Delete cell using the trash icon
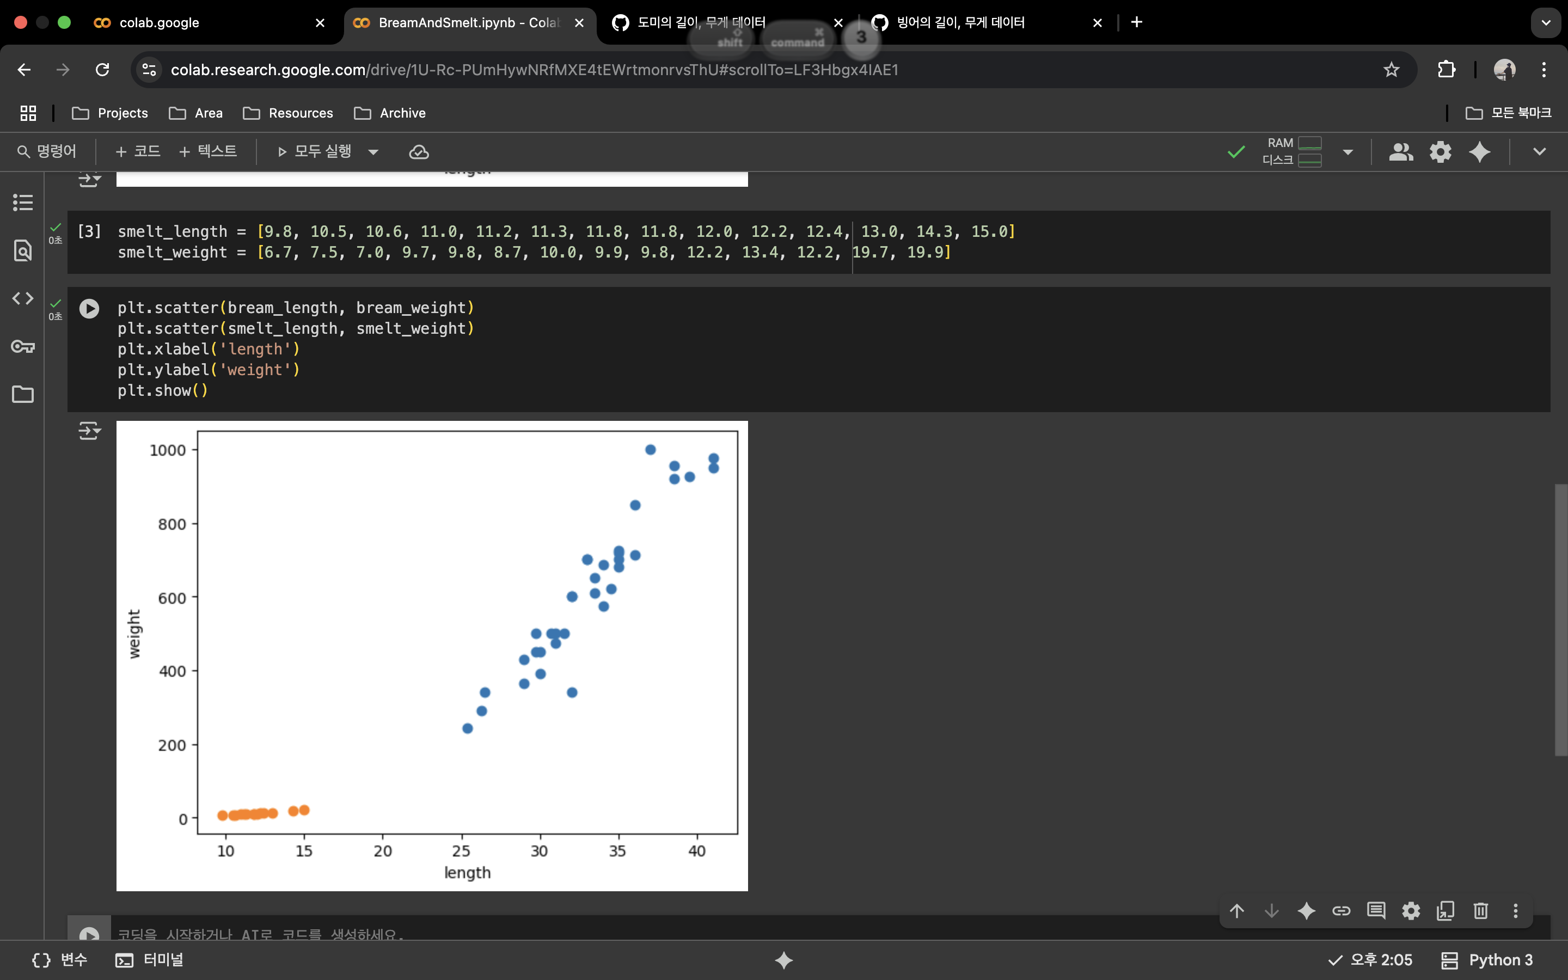 1480,911
